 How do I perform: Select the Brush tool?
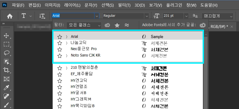(6, 105)
